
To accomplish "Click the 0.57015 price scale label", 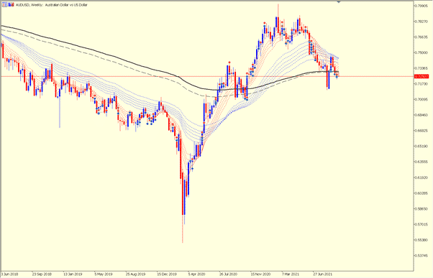I will coord(421,225).
